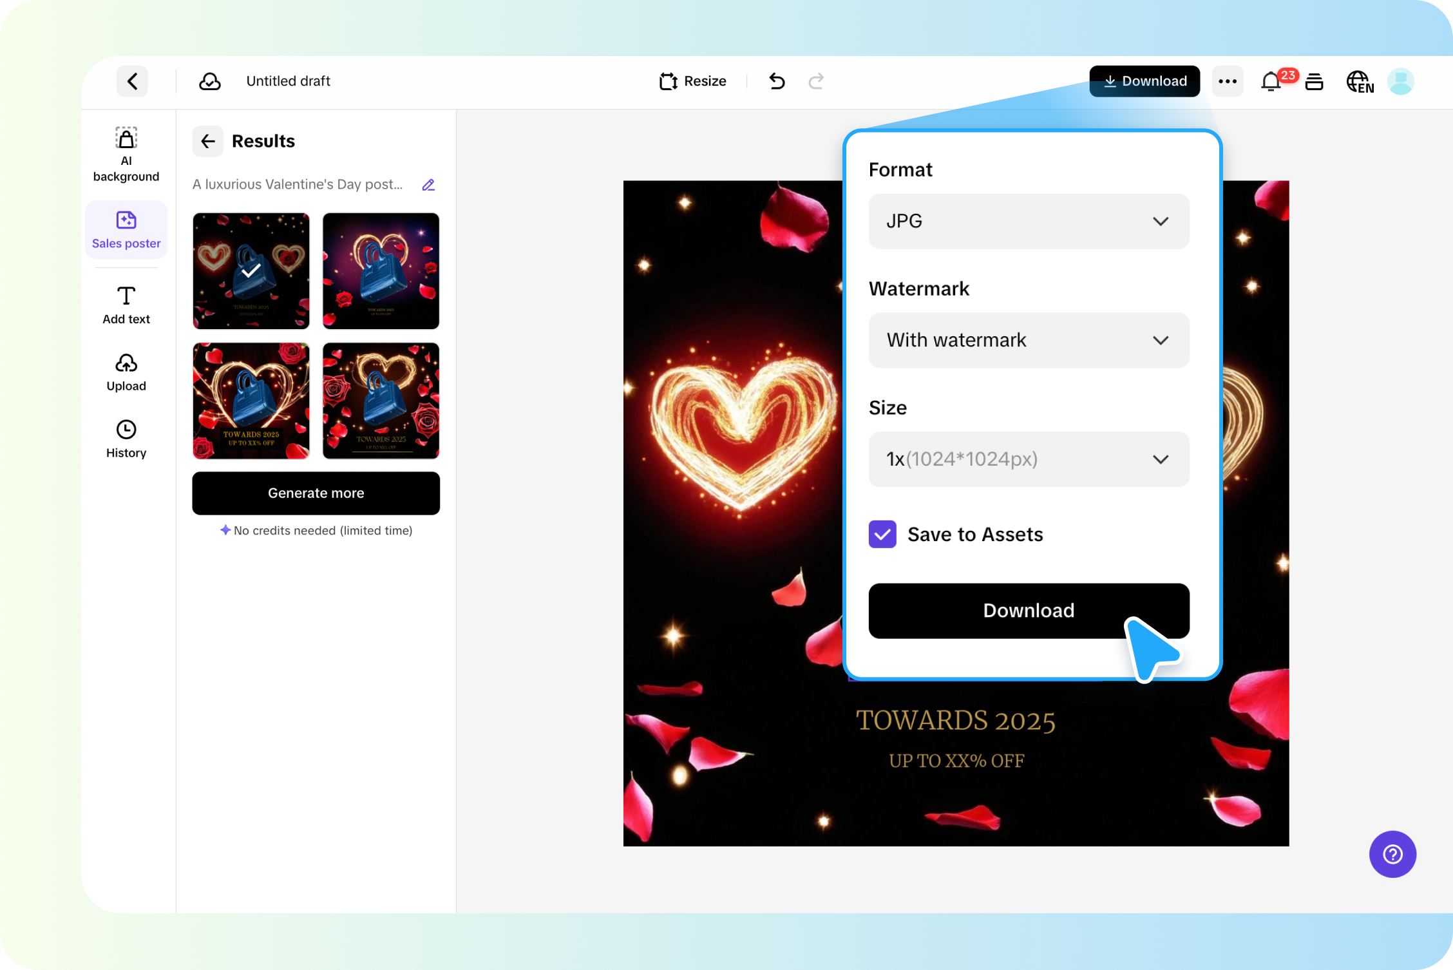The height and width of the screenshot is (970, 1453).
Task: Click the Download button to save image
Action: point(1029,611)
